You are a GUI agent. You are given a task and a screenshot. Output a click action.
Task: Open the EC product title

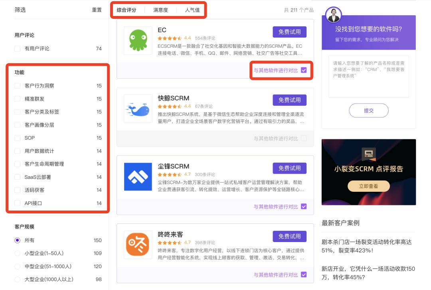[162, 30]
